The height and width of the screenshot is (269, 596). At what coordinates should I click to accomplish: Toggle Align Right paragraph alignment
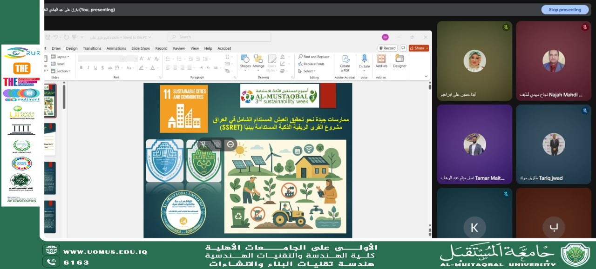183,67
